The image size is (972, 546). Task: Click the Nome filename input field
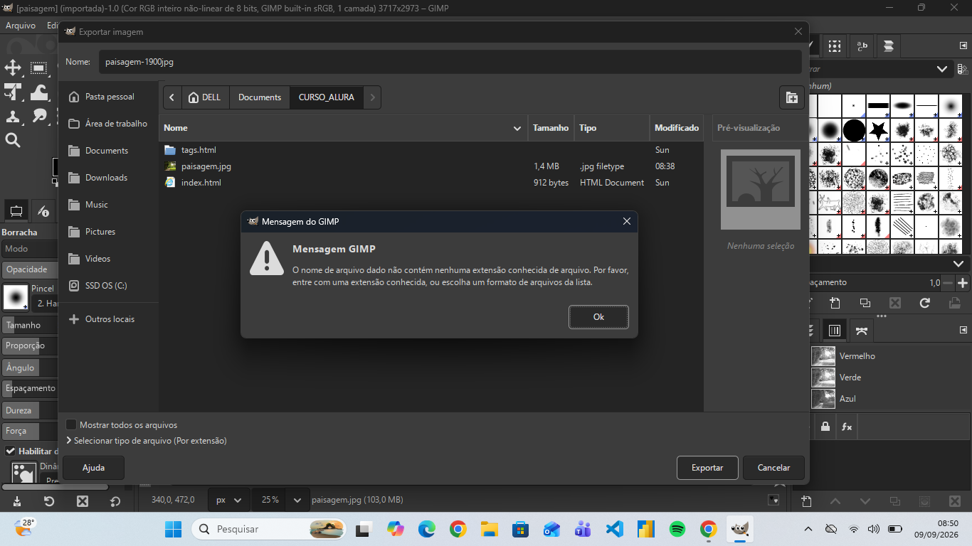[450, 62]
